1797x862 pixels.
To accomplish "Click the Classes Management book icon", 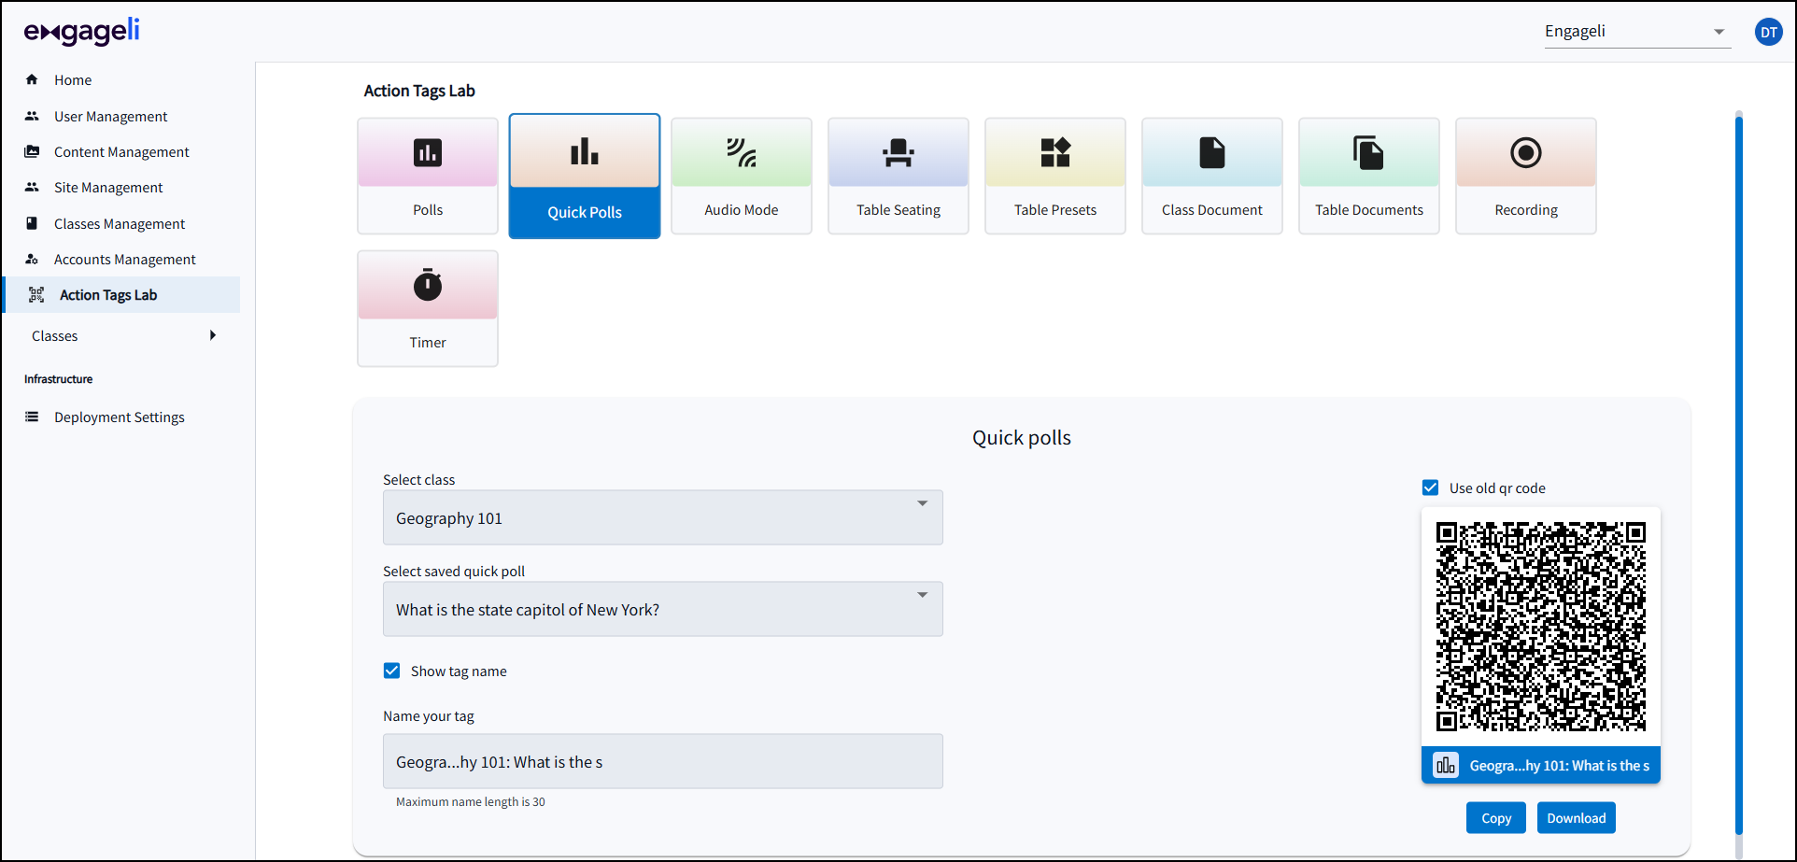I will click(32, 223).
